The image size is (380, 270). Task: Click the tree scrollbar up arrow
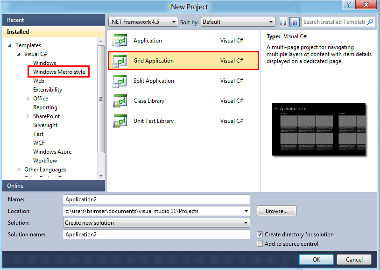[x=101, y=42]
